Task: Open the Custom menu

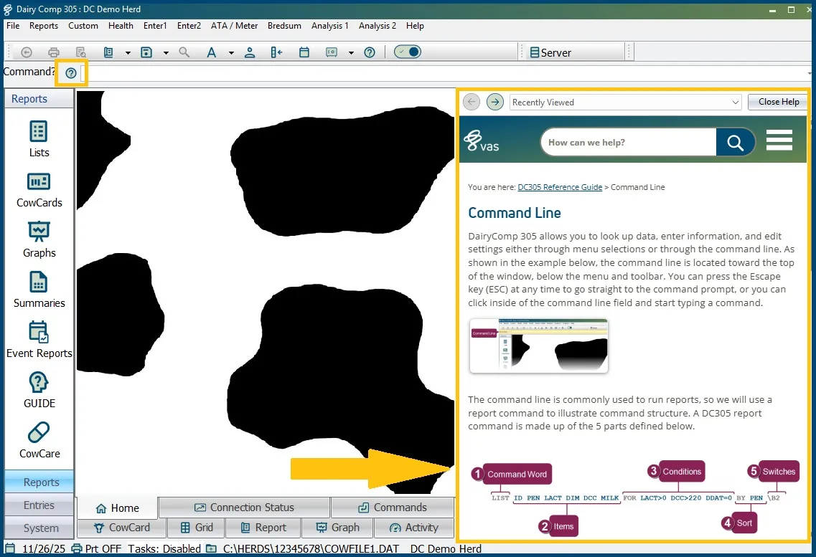Action: (x=83, y=26)
